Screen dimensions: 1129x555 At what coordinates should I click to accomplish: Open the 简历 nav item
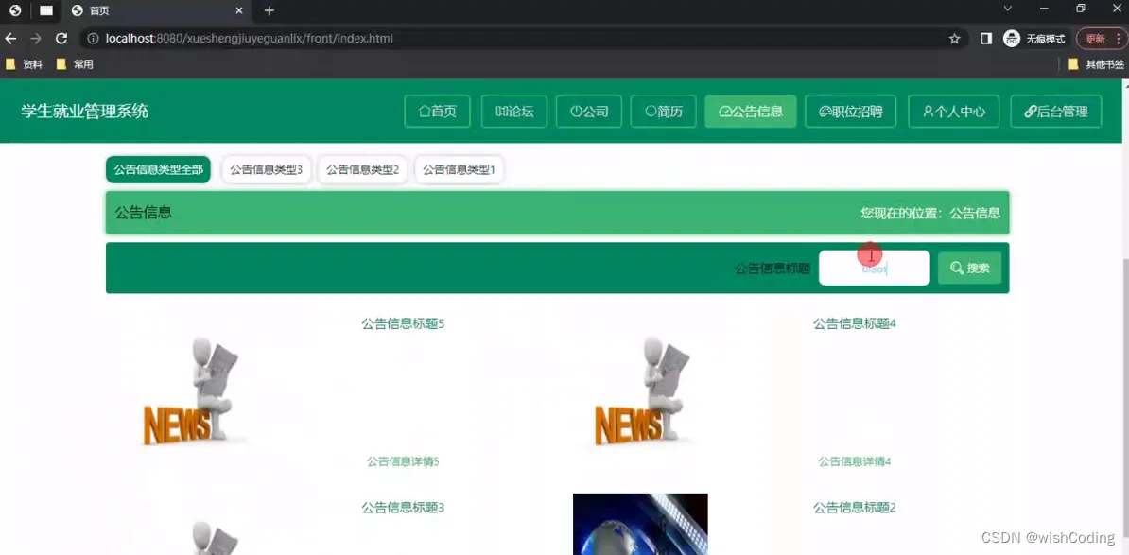point(663,112)
